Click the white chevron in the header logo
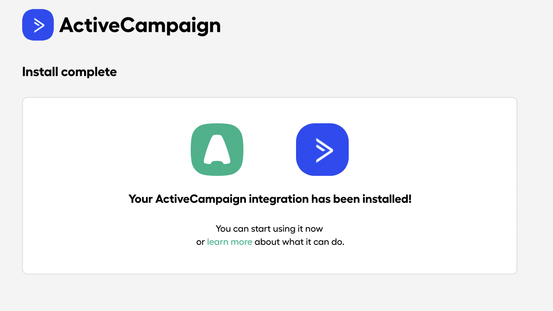553x311 pixels. (x=39, y=25)
